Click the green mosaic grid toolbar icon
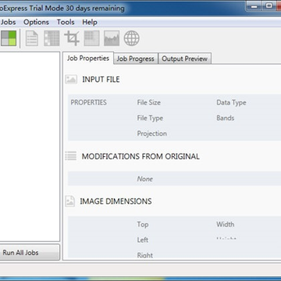 point(9,38)
